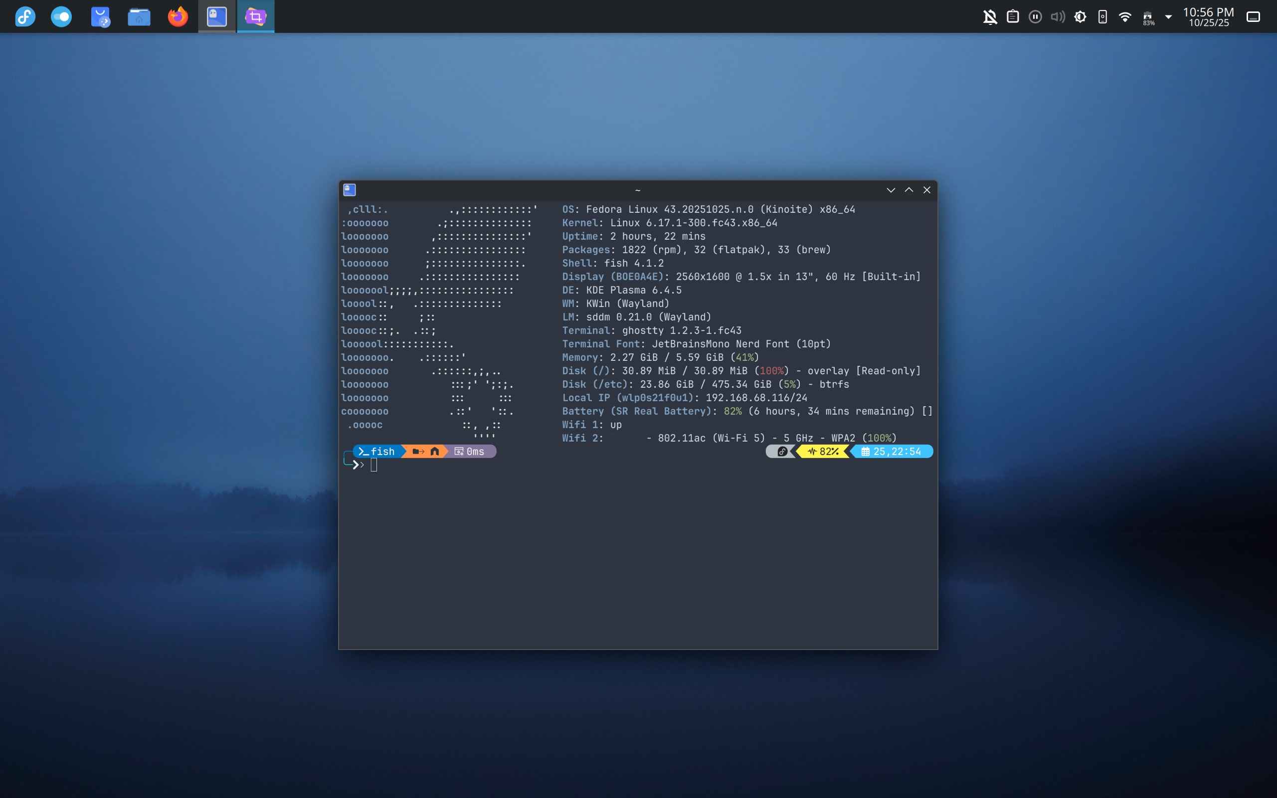
Task: Open the Ghostty window menu icon
Action: pyautogui.click(x=350, y=190)
